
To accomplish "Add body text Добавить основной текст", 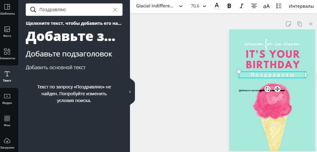I will pos(56,67).
